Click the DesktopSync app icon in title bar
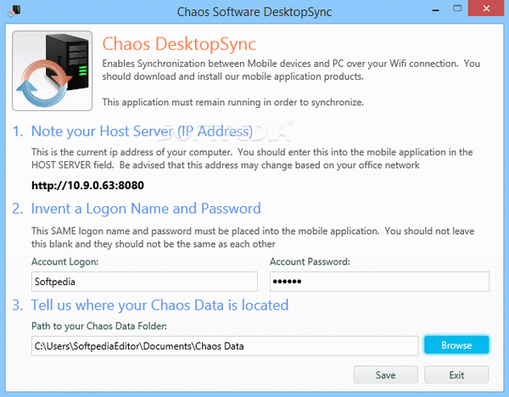 click(14, 10)
